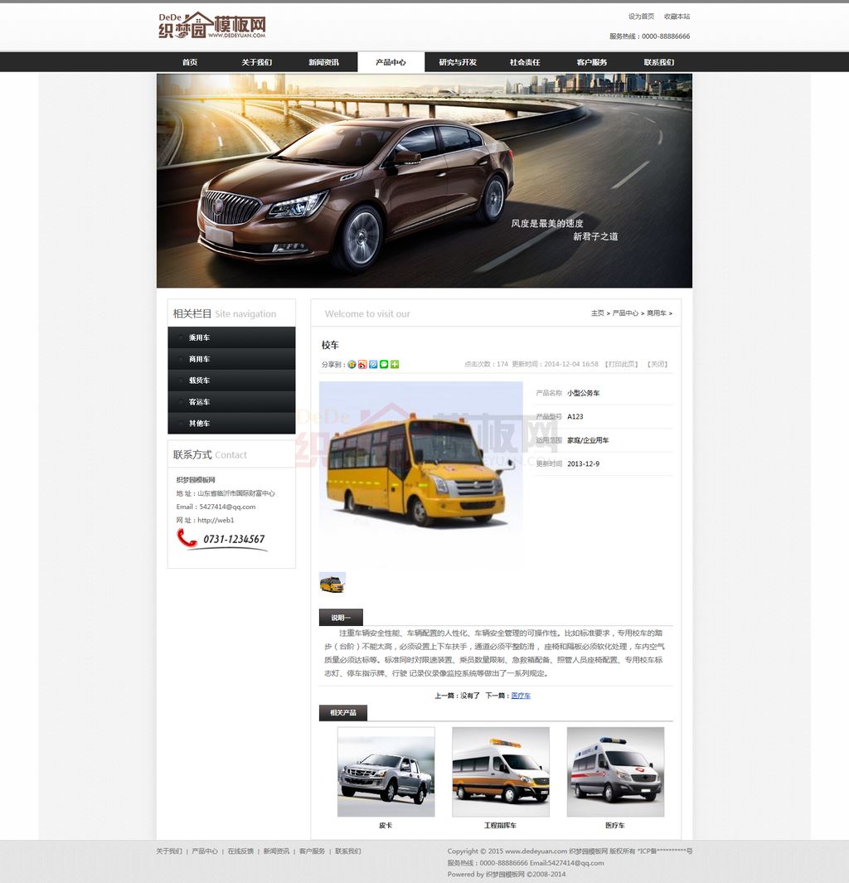Viewport: 849px width, 883px height.
Task: Share to Tencent Weibo icon
Action: [373, 364]
